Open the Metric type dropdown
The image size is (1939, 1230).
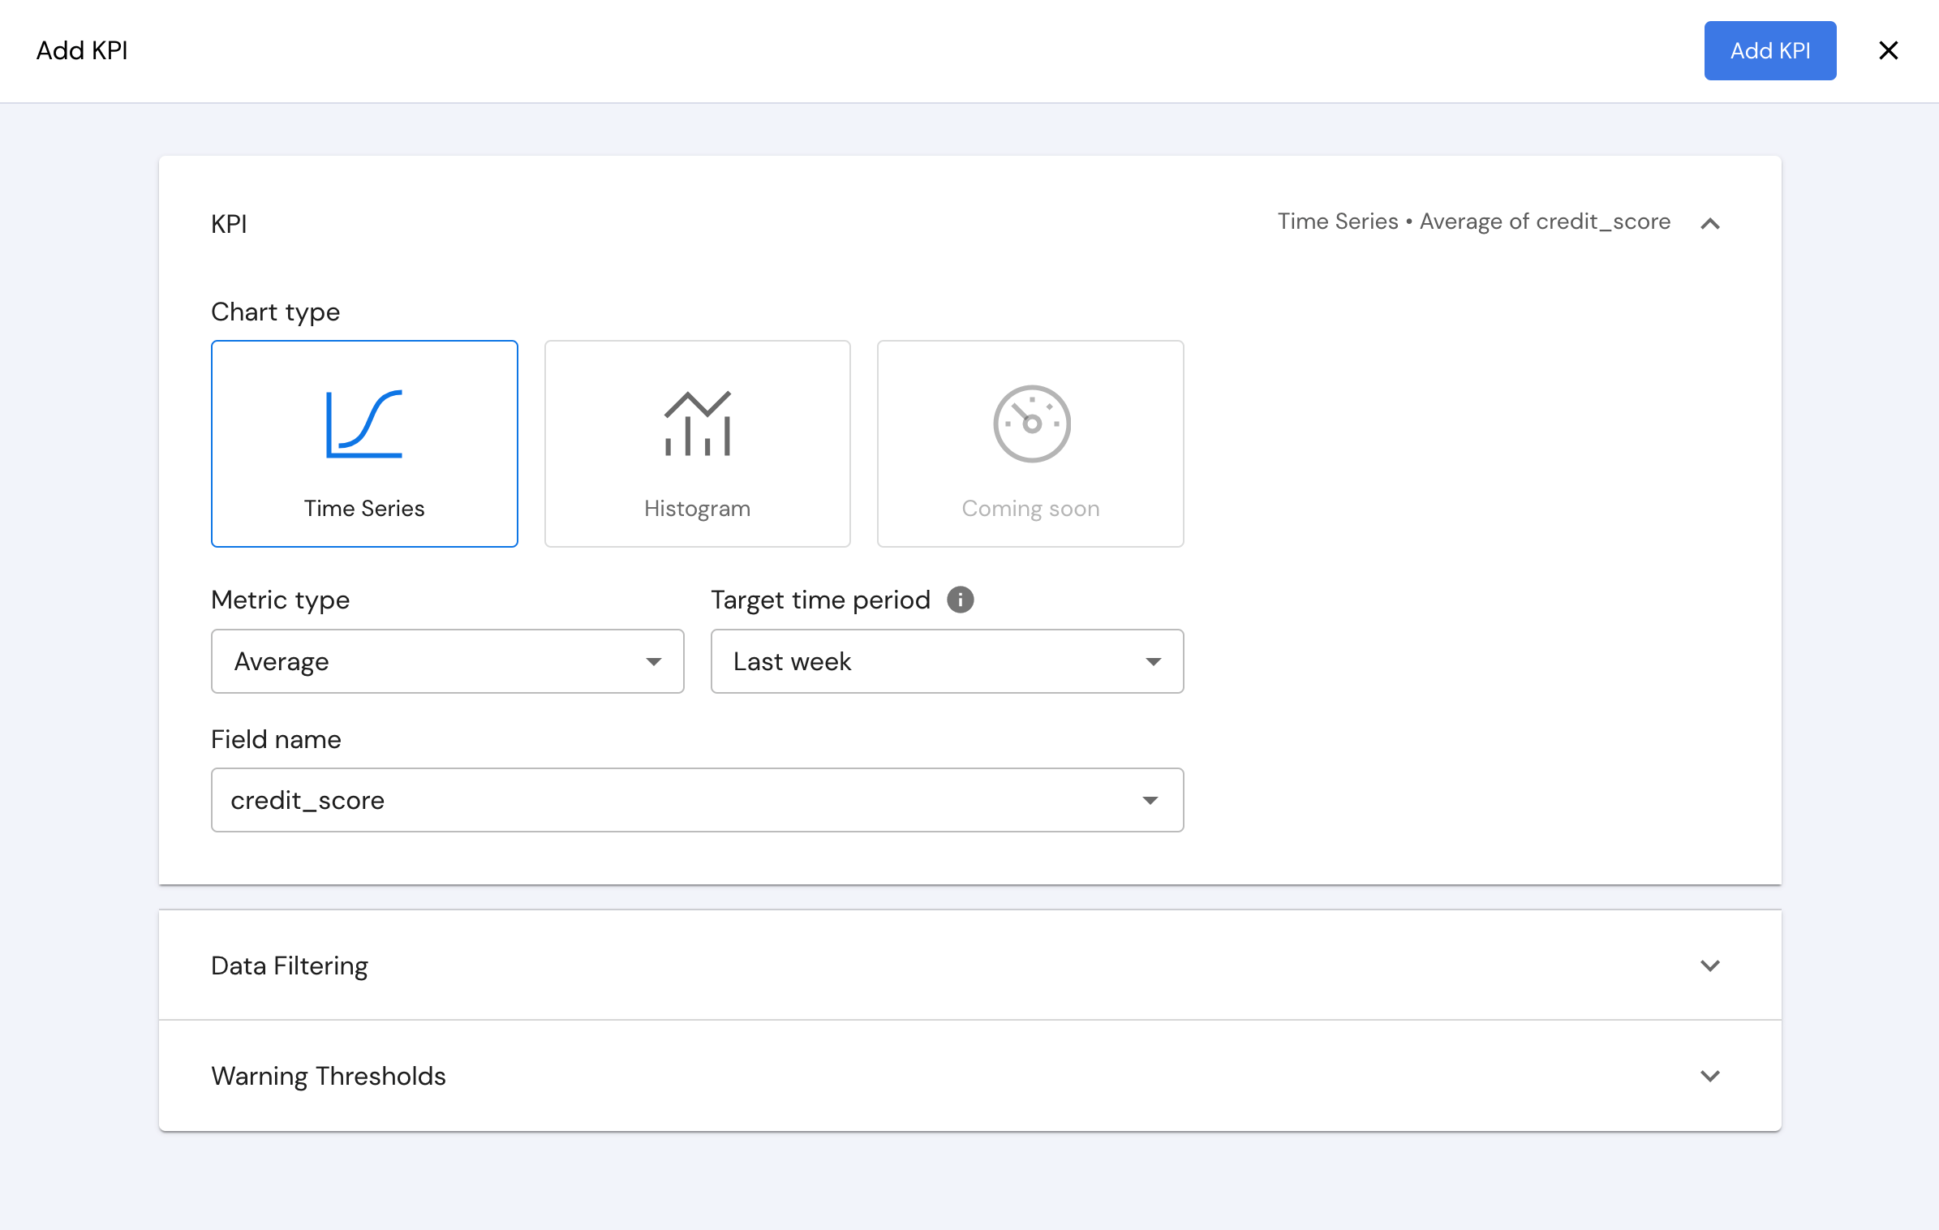pos(447,661)
